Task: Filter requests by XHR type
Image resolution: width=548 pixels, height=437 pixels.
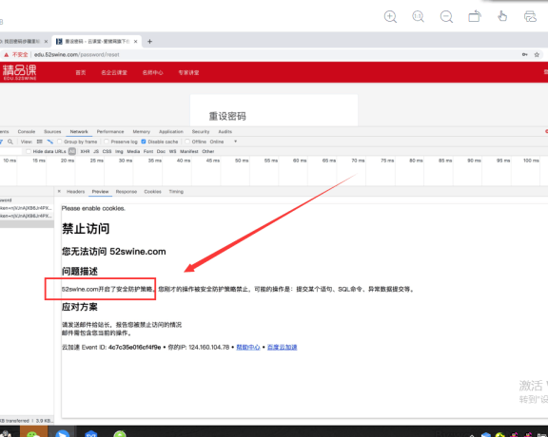Action: point(85,151)
